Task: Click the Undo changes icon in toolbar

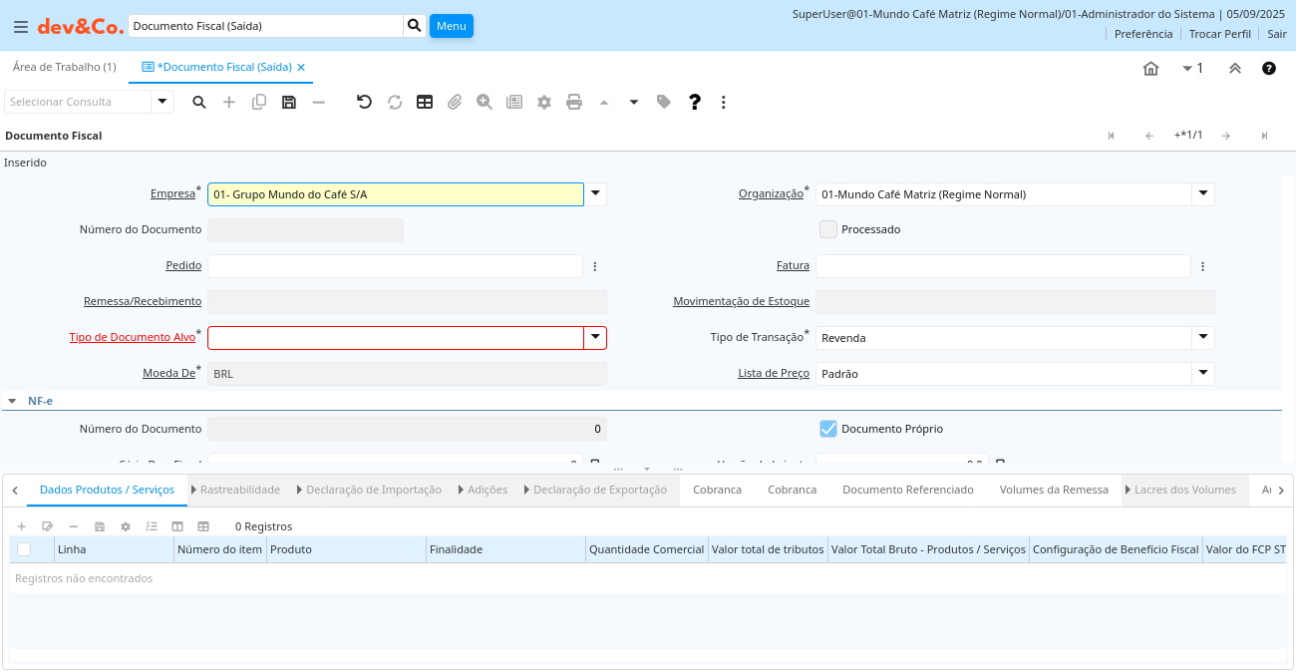Action: pos(364,102)
